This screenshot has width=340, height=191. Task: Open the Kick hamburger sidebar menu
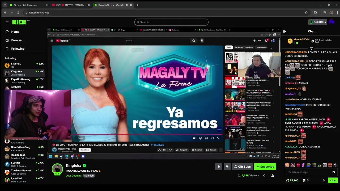point(7,22)
